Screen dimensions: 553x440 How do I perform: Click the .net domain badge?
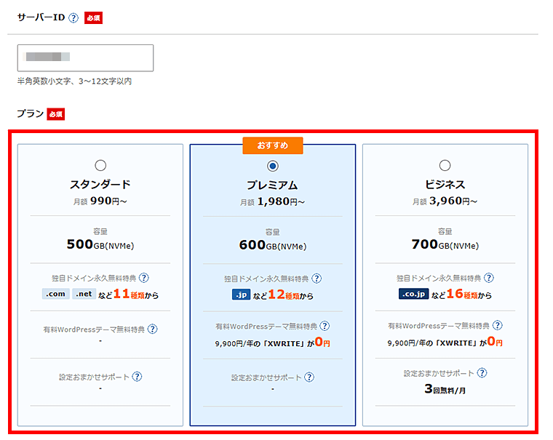click(86, 295)
